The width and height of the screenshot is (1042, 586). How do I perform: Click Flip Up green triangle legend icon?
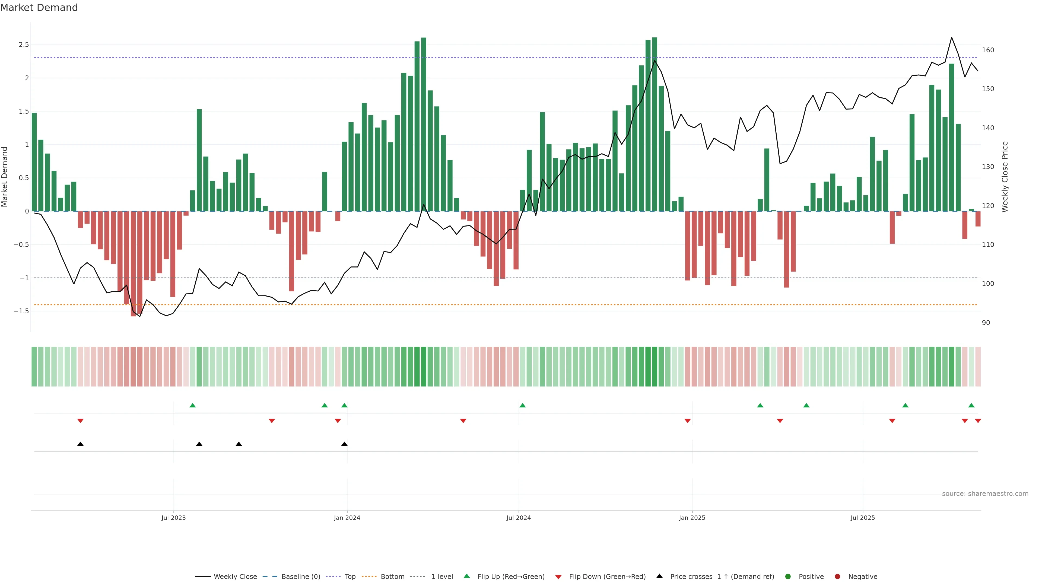[467, 576]
